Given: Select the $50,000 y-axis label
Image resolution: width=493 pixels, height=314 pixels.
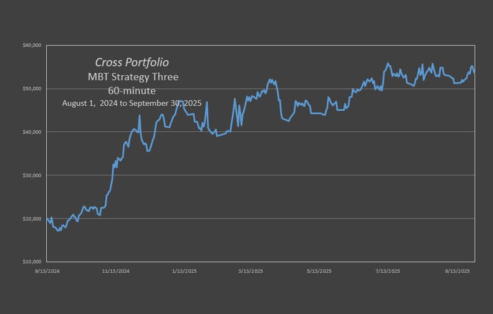Looking at the screenshot, I should click(x=31, y=89).
